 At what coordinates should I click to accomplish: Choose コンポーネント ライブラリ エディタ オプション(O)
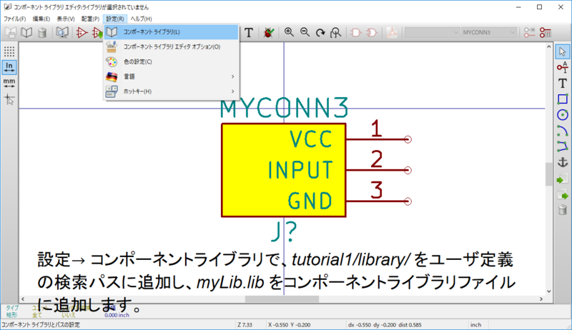click(171, 47)
